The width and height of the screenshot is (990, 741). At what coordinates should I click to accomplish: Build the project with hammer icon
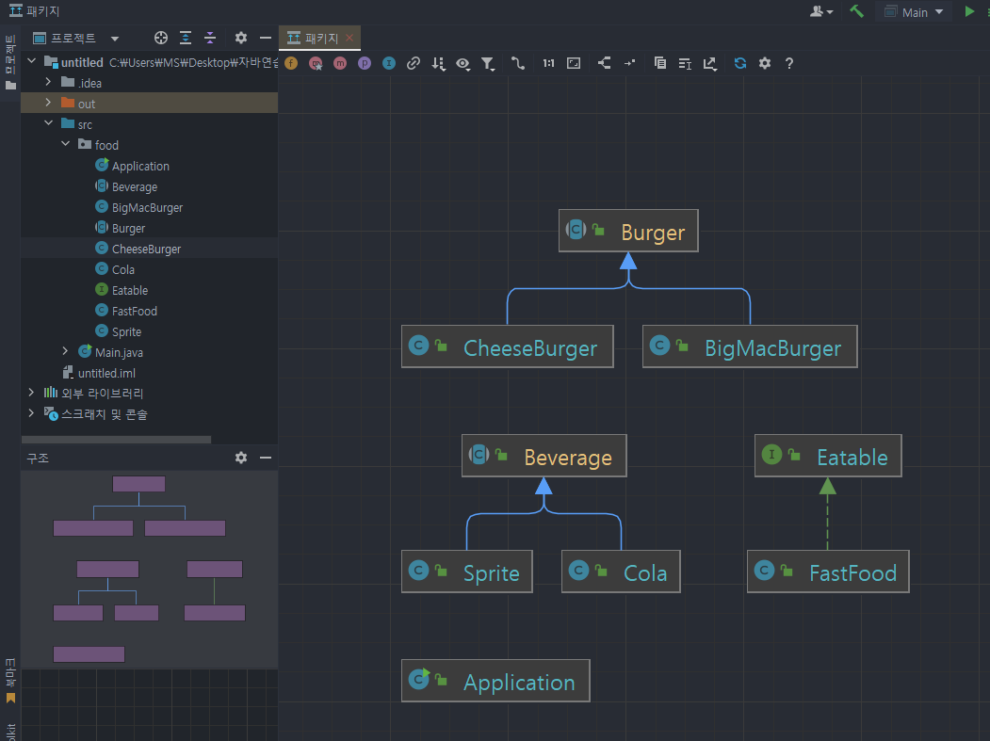click(857, 11)
